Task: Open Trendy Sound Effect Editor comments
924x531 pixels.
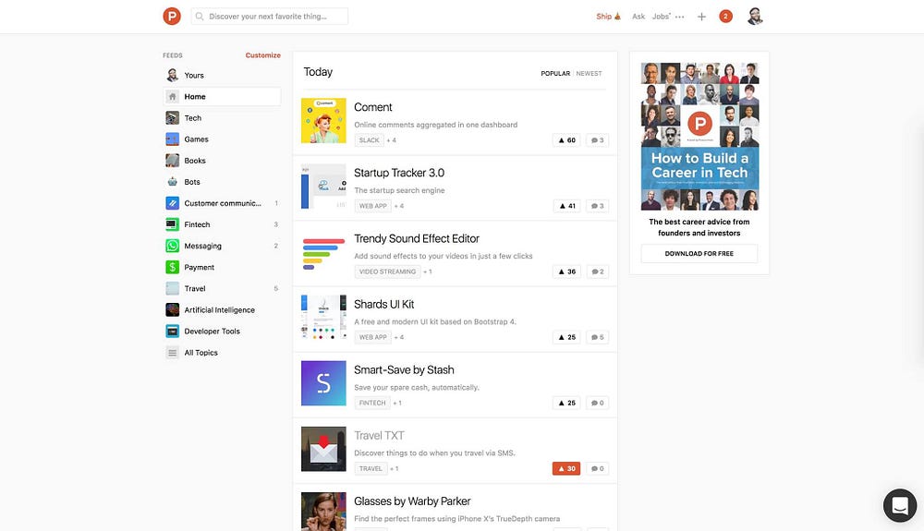Action: [x=597, y=272]
